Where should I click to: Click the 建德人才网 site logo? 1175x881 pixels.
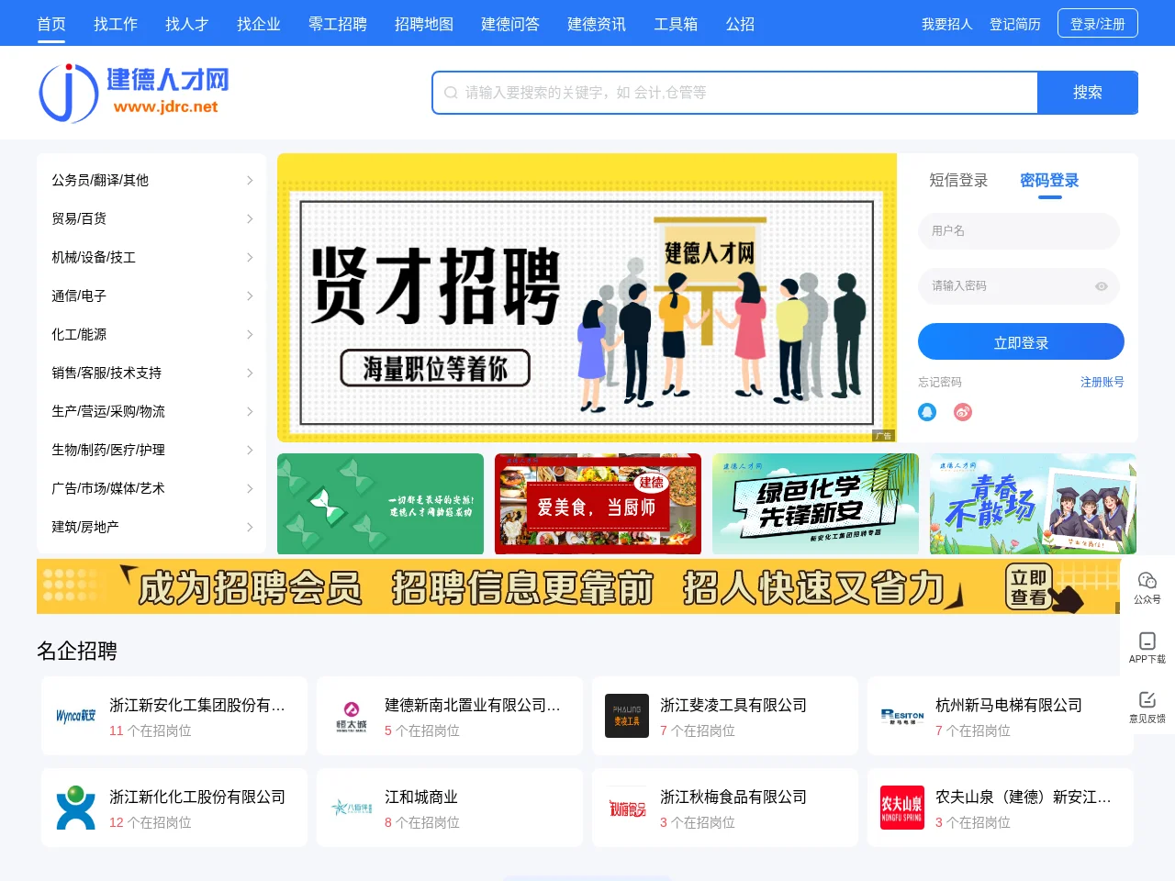pos(134,93)
